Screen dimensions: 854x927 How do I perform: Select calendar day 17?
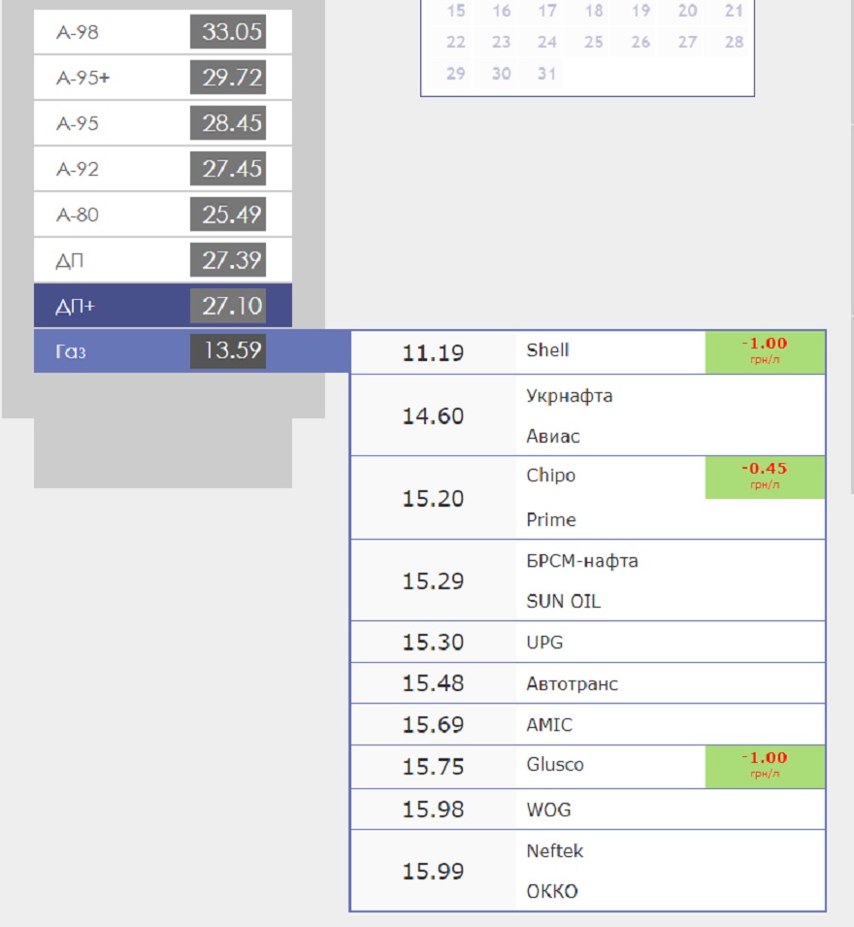(547, 11)
